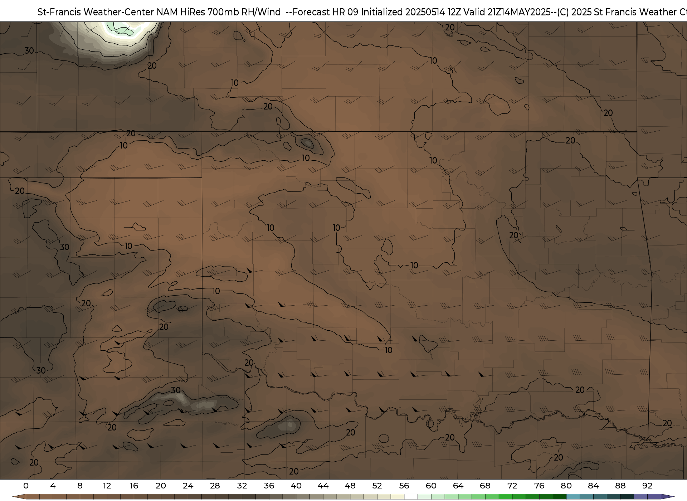Click the colorbar label '36'
Viewport: 687px width, 501px height.
pyautogui.click(x=269, y=486)
